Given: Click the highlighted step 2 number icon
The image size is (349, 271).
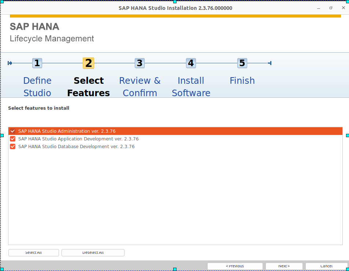Looking at the screenshot, I should [88, 63].
